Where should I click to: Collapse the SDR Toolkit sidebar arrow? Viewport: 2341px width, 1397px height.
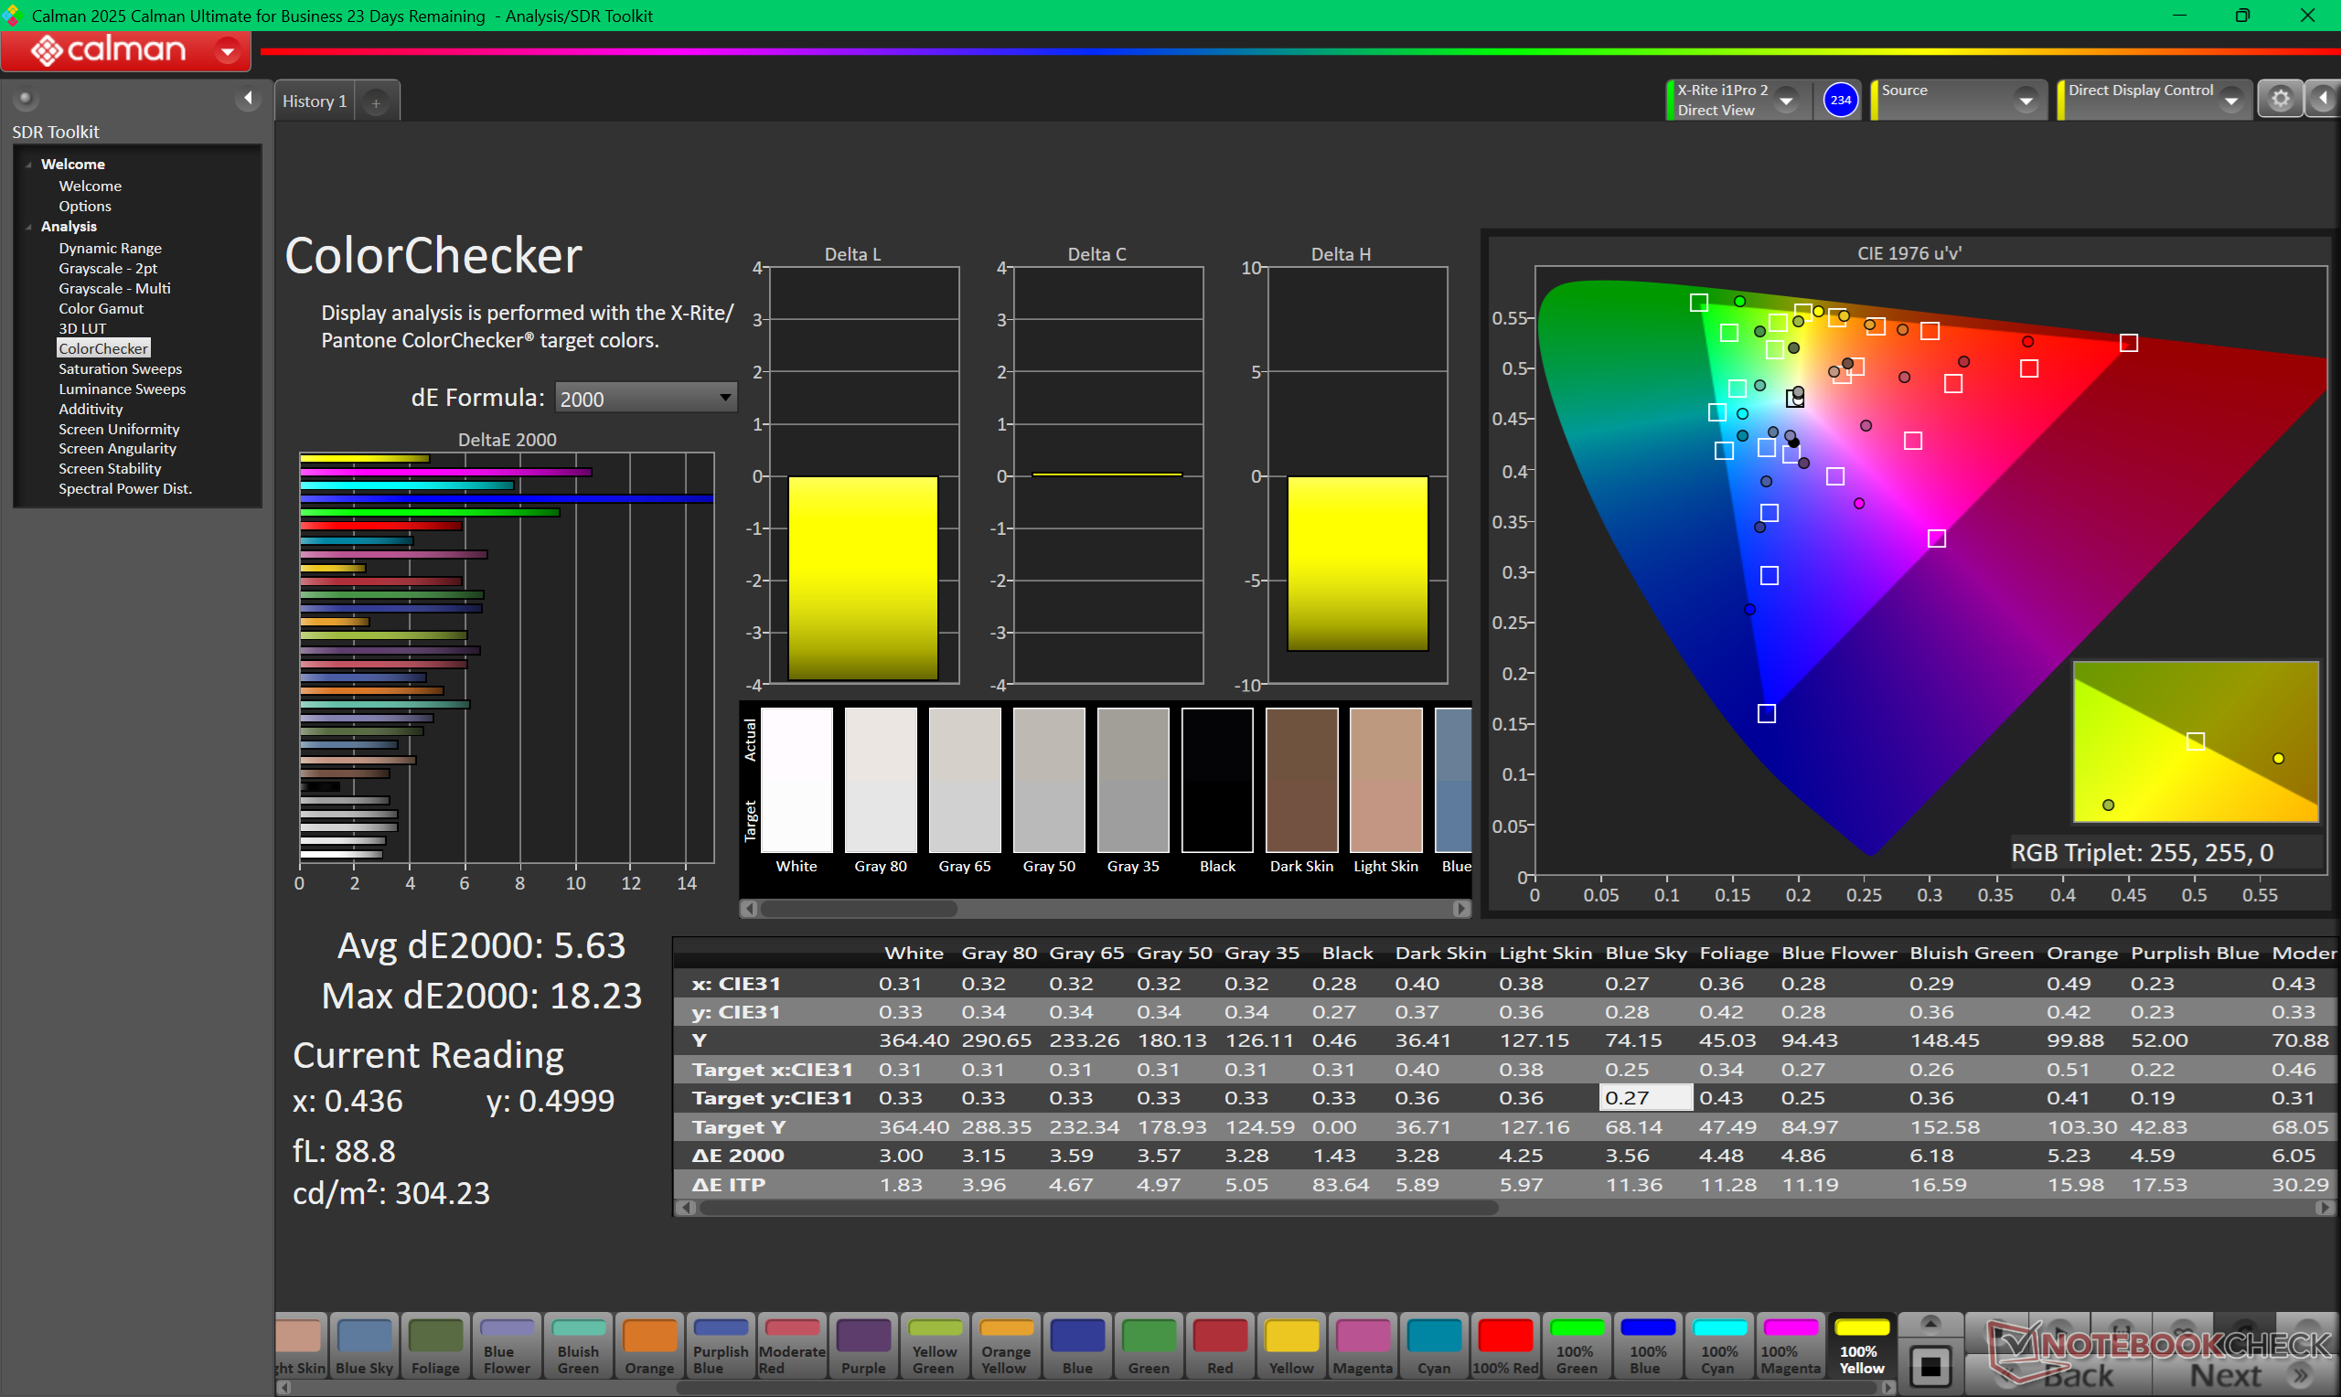coord(248,98)
